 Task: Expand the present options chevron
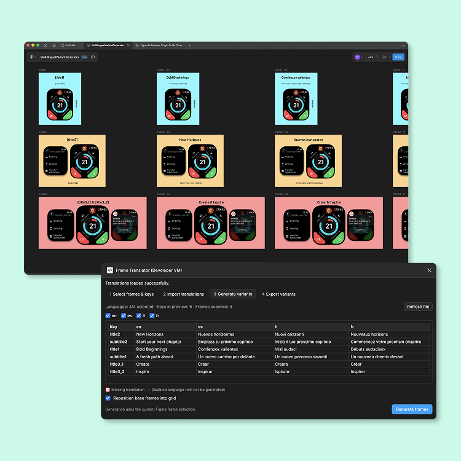389,57
